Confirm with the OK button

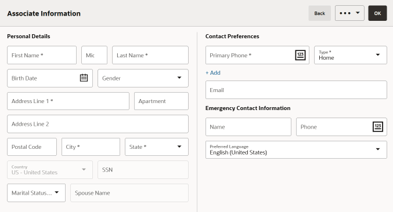[377, 13]
